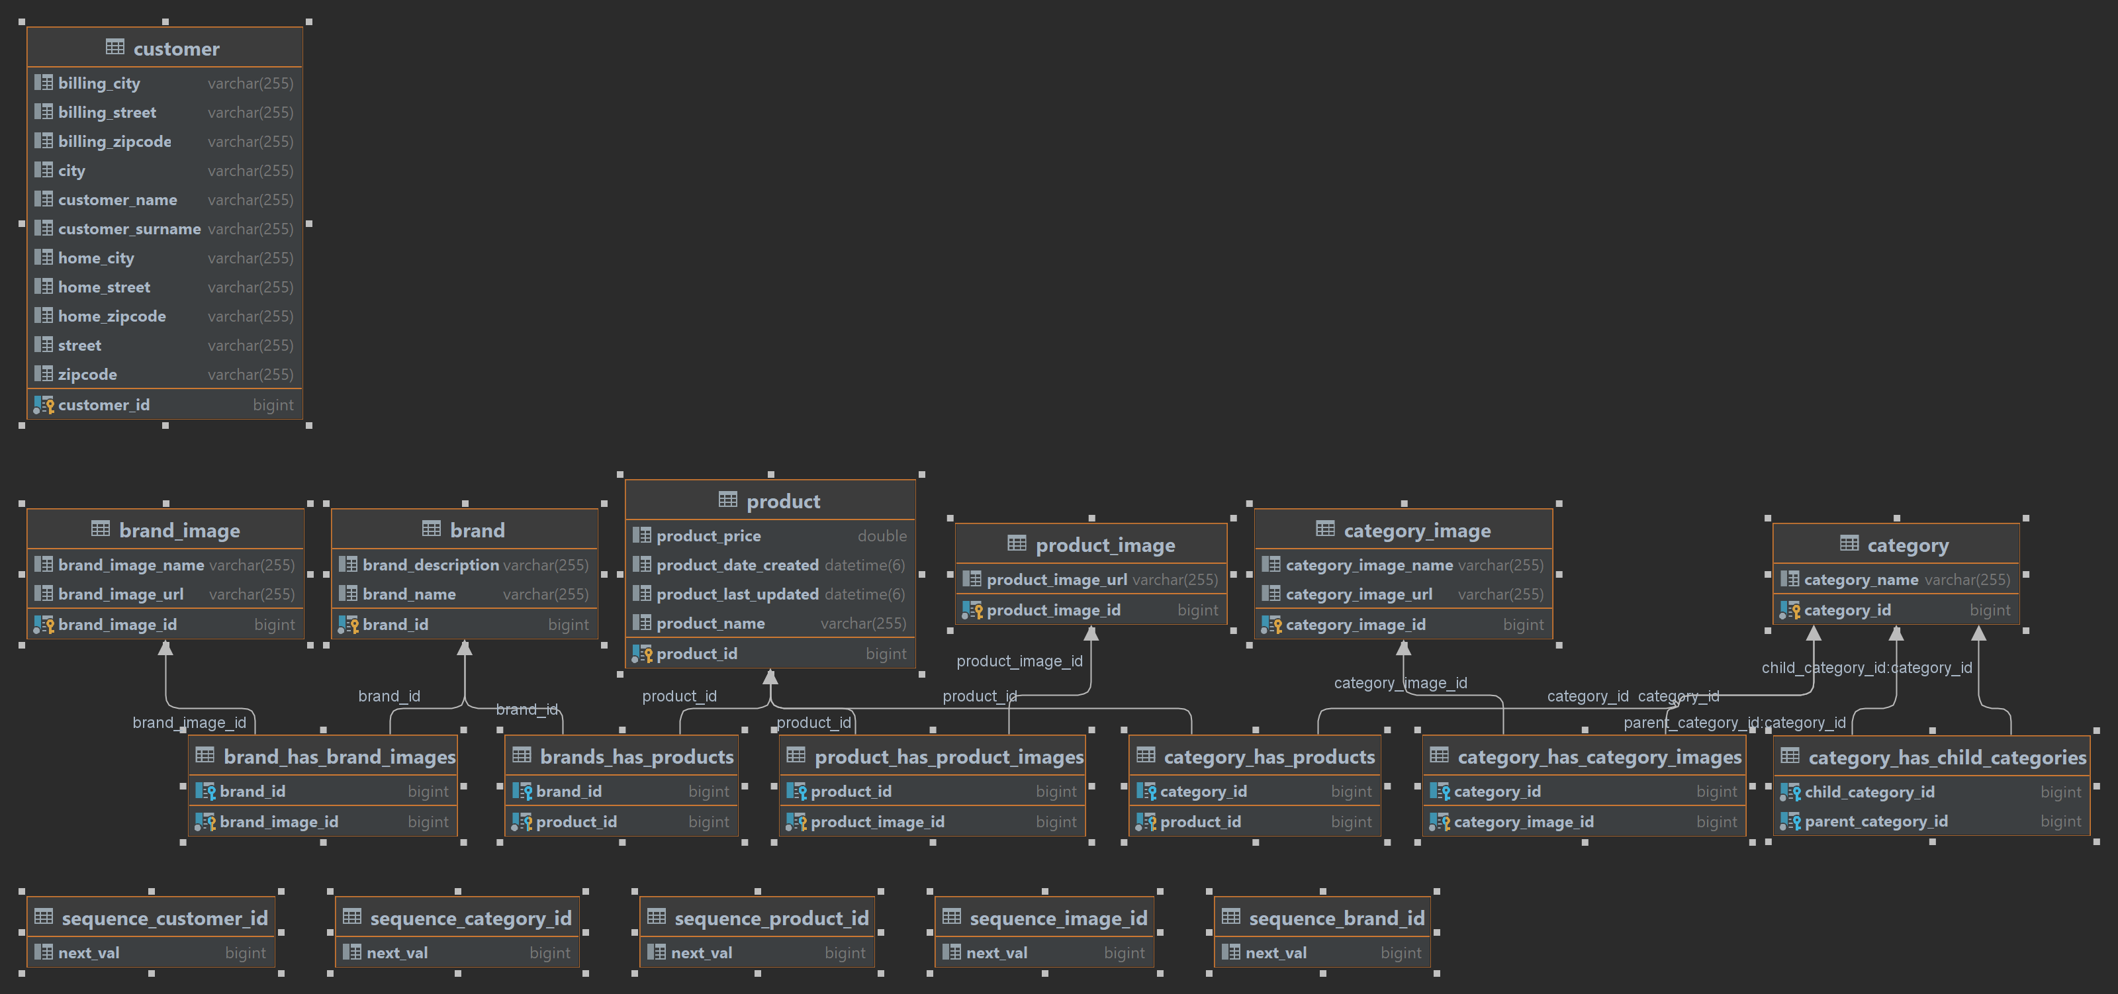Click the column icon beside billing_city
The width and height of the screenshot is (2118, 994).
pos(44,83)
